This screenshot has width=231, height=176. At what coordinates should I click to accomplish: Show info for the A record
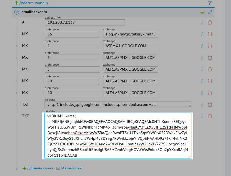coord(202,22)
